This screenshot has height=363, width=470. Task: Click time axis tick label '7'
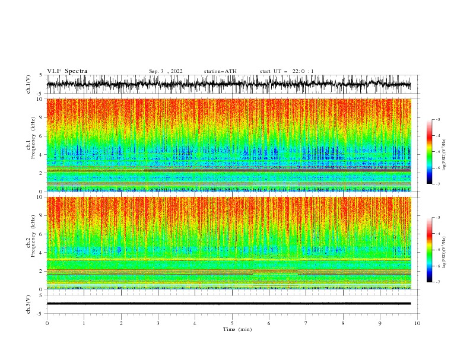(x=306, y=323)
